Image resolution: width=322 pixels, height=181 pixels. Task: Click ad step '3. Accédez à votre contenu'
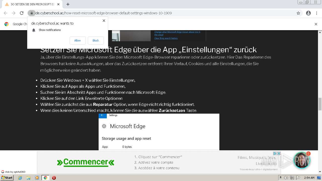157,168
